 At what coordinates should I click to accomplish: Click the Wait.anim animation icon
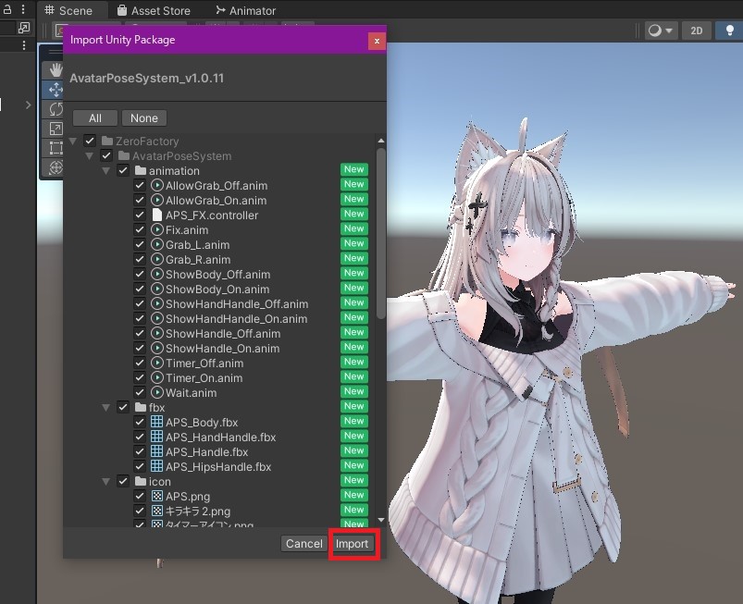(x=157, y=392)
